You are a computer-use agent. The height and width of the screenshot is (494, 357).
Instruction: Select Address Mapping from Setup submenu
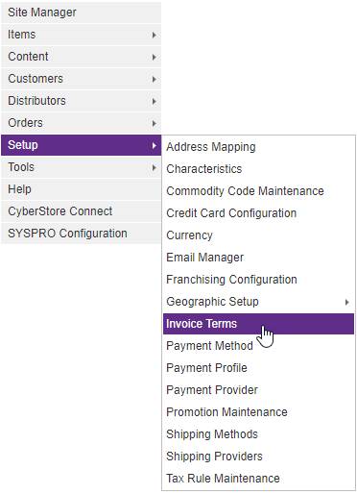(x=258, y=147)
